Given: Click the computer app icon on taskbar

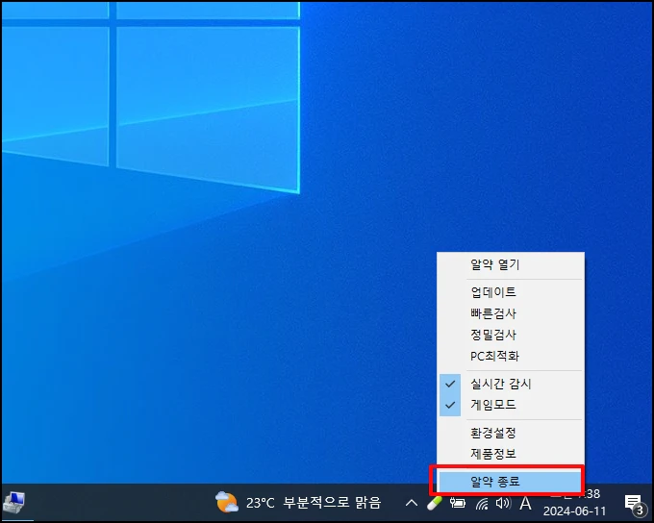Looking at the screenshot, I should [x=13, y=503].
